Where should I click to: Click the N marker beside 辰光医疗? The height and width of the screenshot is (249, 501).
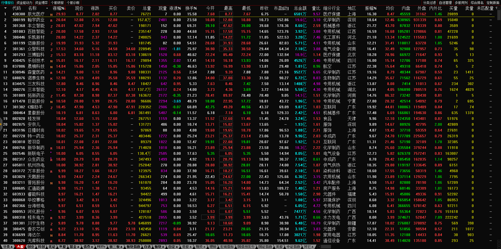coord(51,14)
